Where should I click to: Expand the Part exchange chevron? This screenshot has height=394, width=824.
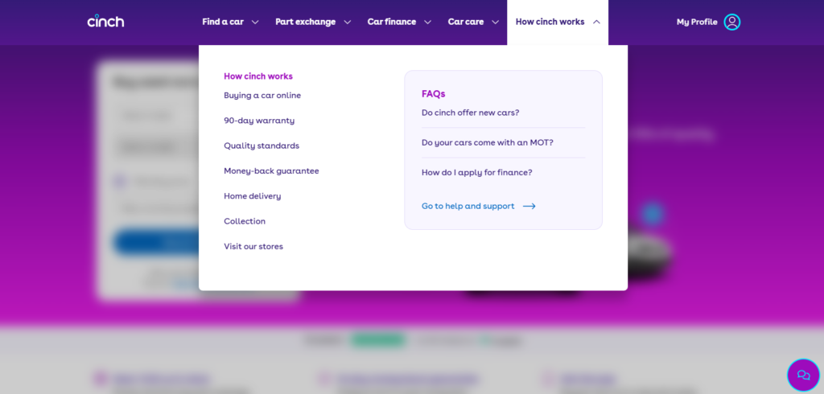(347, 22)
